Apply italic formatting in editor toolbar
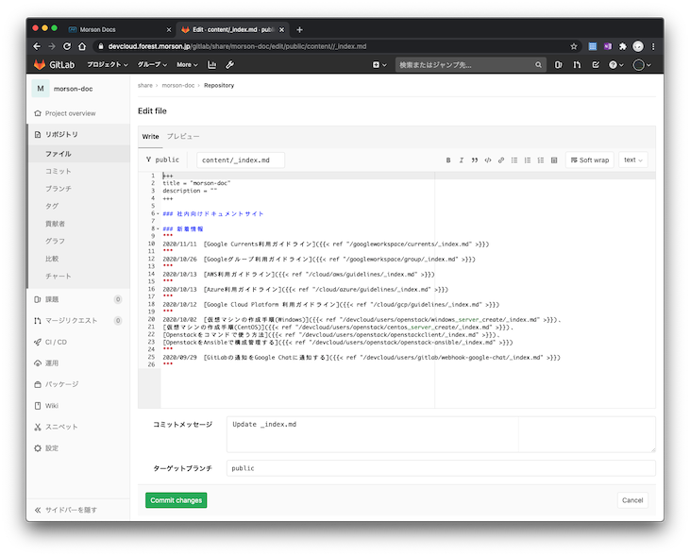The height and width of the screenshot is (556, 690). (x=462, y=160)
